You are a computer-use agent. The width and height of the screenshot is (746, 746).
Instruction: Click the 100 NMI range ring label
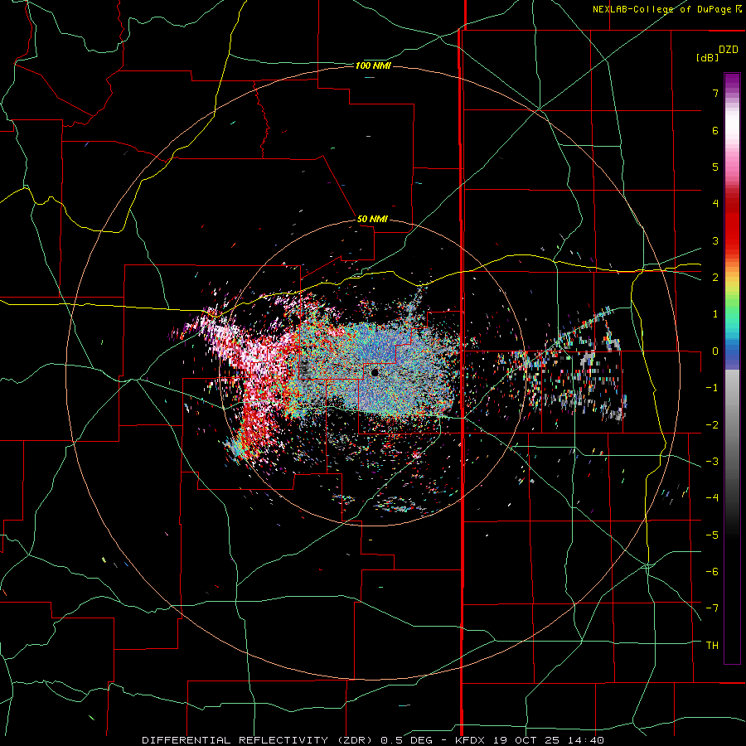pos(373,65)
